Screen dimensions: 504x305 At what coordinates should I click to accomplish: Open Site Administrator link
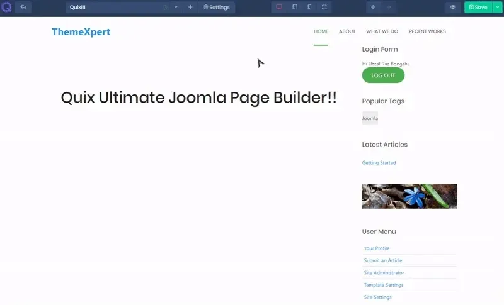coord(384,272)
